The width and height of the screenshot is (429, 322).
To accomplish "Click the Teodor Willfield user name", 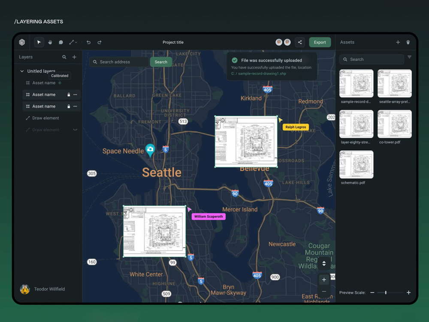I will click(x=49, y=289).
